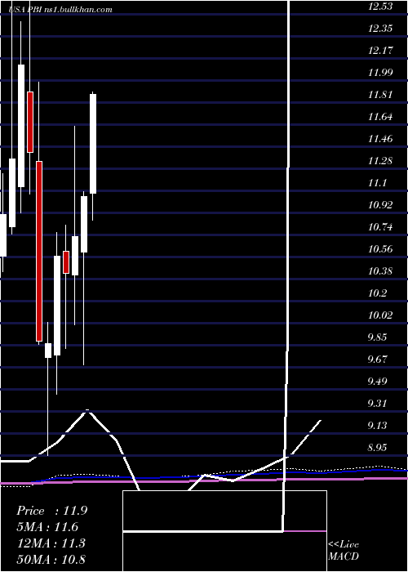Click the 10.38 price axis label

(x=380, y=271)
